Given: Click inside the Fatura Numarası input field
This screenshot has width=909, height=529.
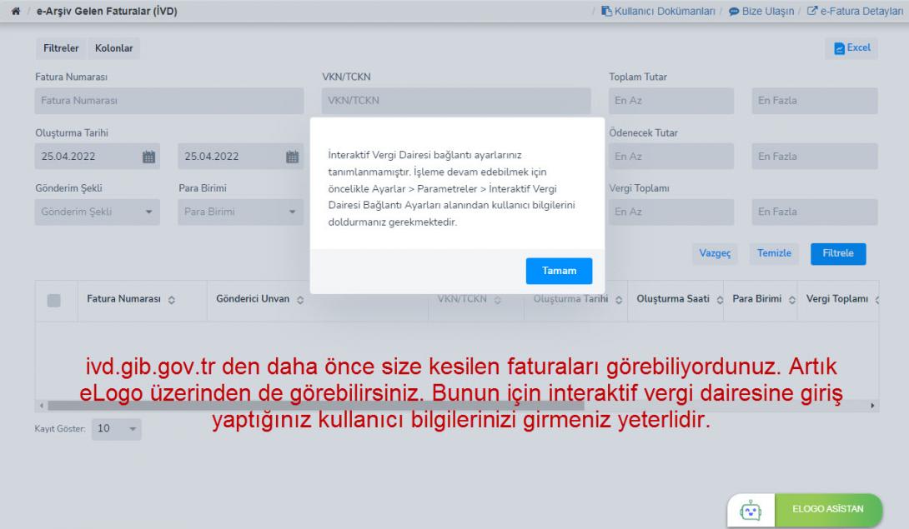Looking at the screenshot, I should [x=167, y=100].
